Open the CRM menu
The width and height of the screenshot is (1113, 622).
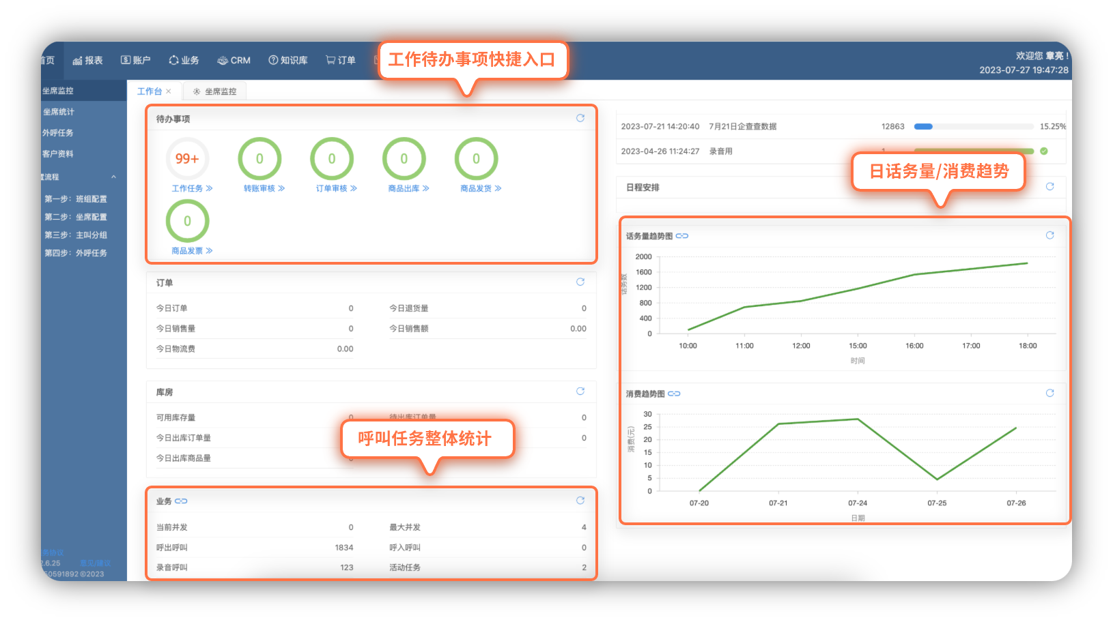coord(234,61)
